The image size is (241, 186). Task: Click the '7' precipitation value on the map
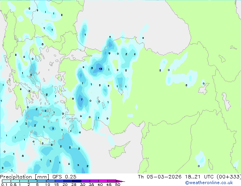tap(82, 99)
